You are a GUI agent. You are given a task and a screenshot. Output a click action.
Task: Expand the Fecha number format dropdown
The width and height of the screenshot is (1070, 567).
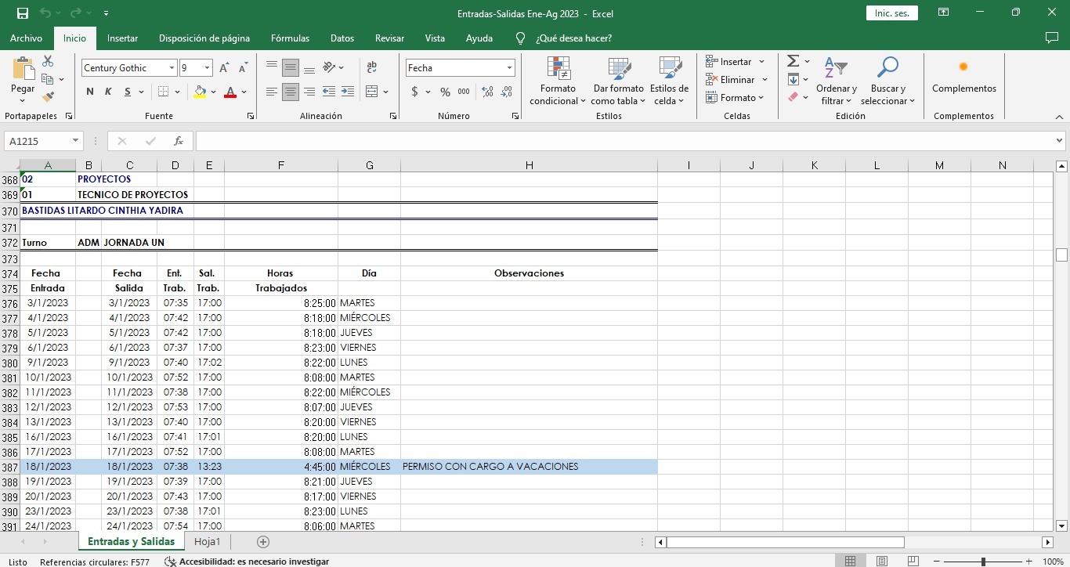coord(509,68)
